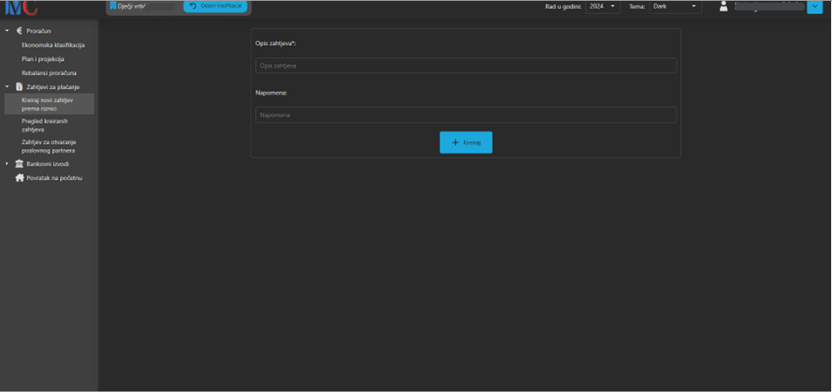The image size is (832, 392).
Task: Open the Tema theme dropdown
Action: (x=675, y=7)
